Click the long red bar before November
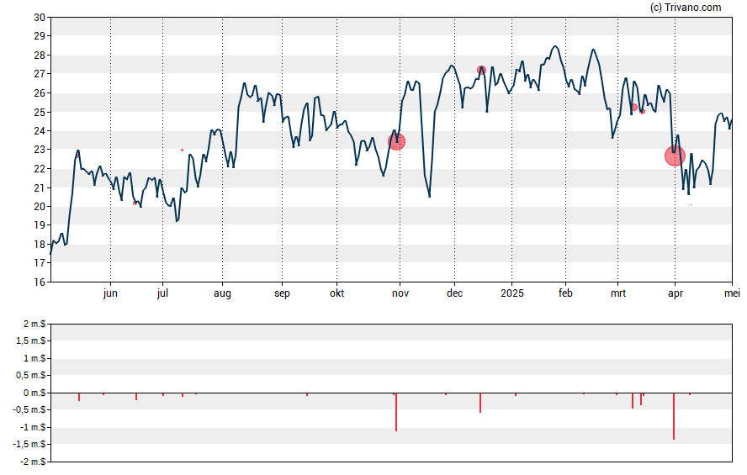Screen dimensions: 747x475 coord(396,412)
